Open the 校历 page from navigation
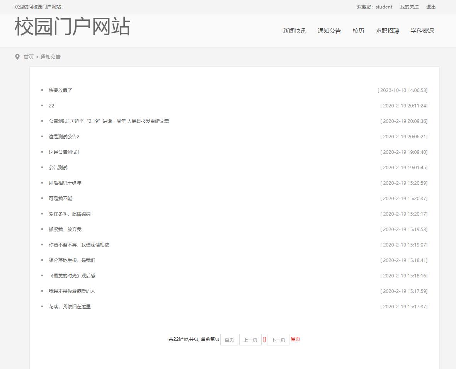The width and height of the screenshot is (456, 369). pyautogui.click(x=358, y=31)
